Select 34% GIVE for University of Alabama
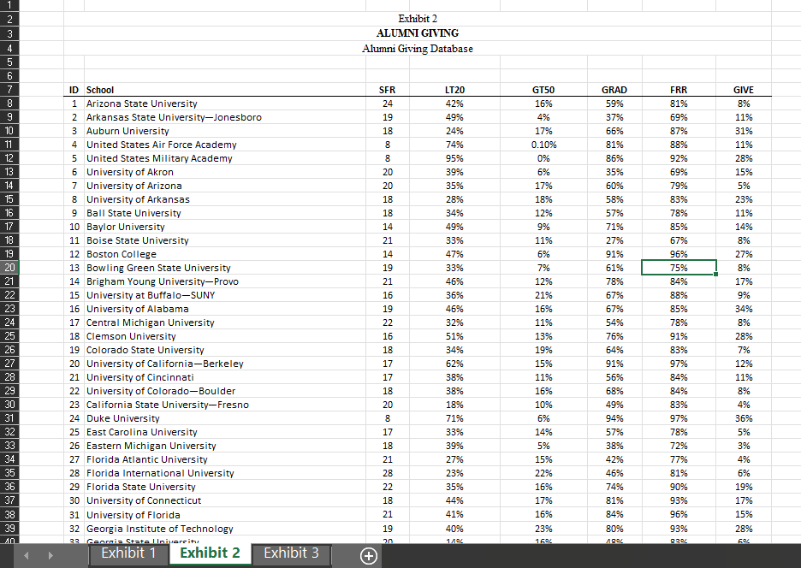Image resolution: width=801 pixels, height=568 pixels. click(x=744, y=309)
